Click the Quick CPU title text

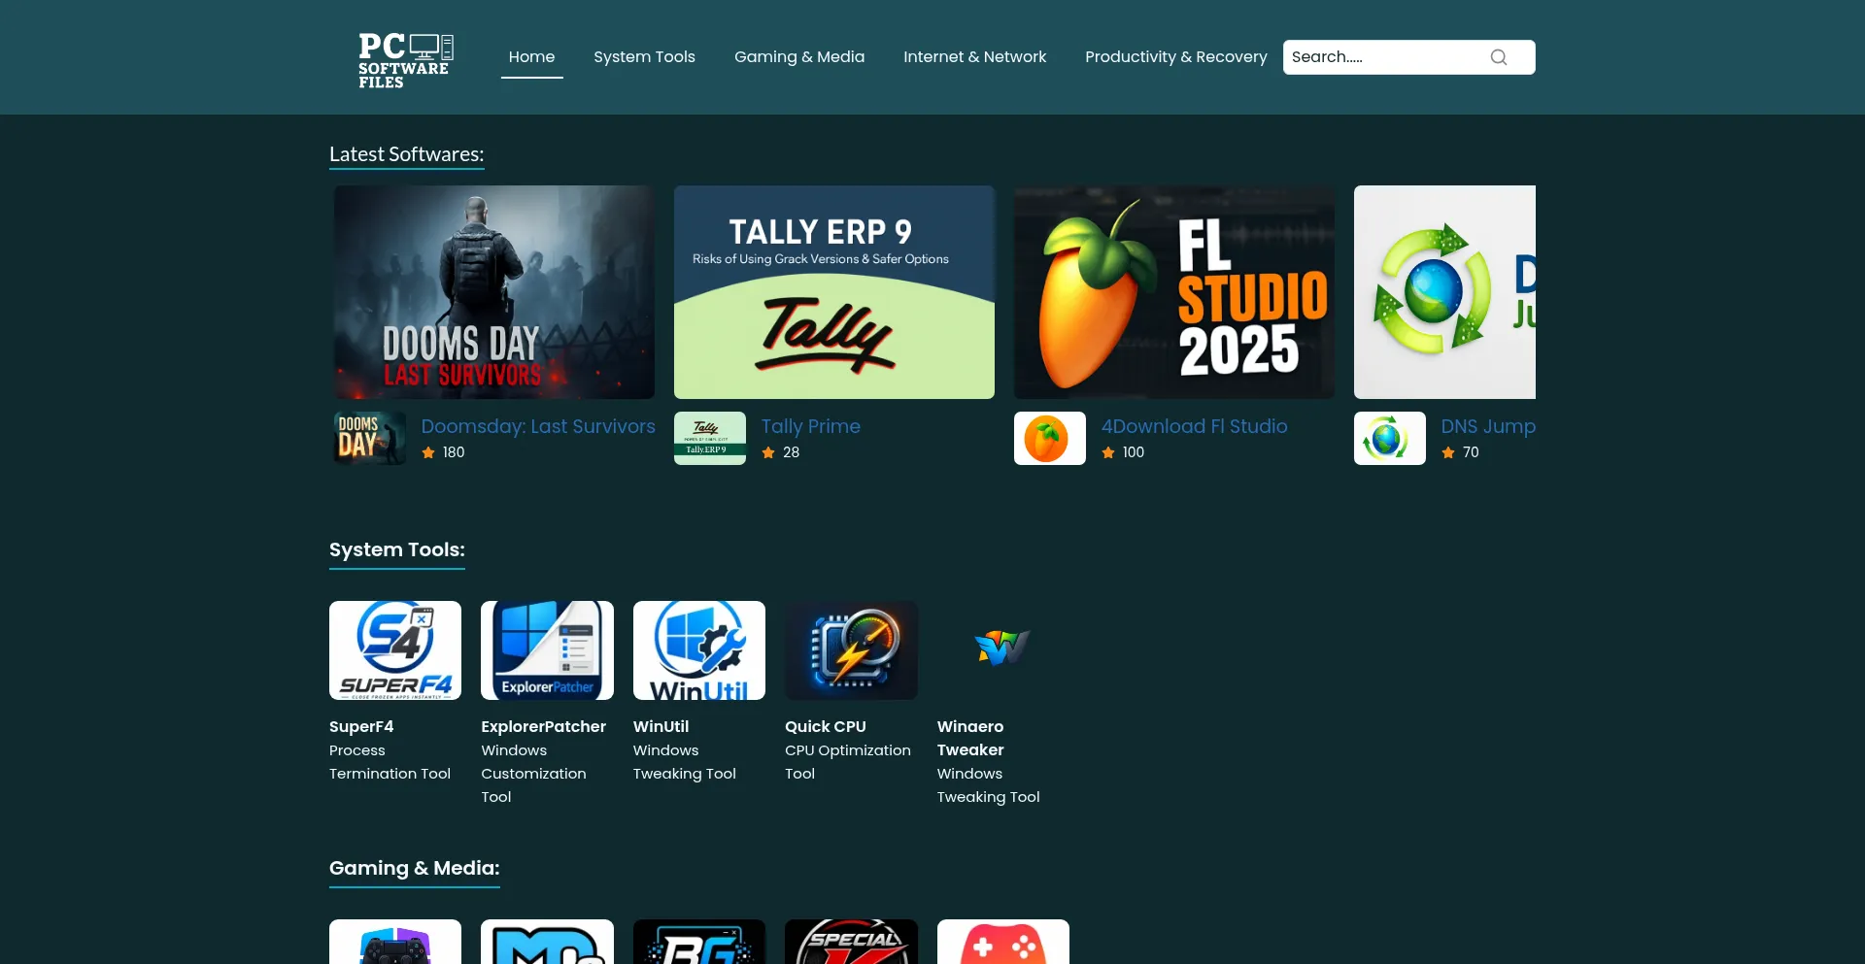[x=826, y=726]
